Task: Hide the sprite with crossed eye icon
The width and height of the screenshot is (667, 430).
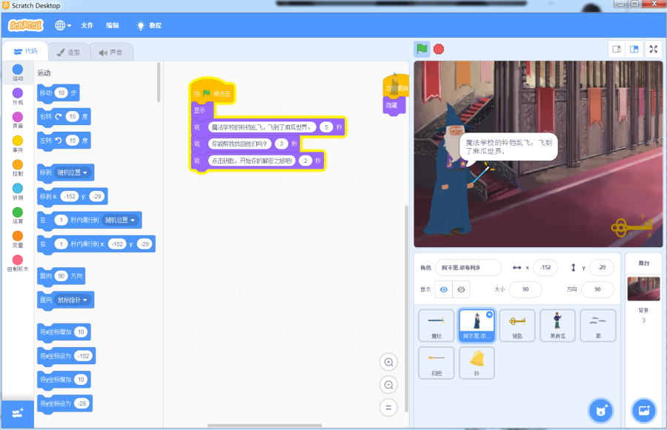Action: point(461,289)
